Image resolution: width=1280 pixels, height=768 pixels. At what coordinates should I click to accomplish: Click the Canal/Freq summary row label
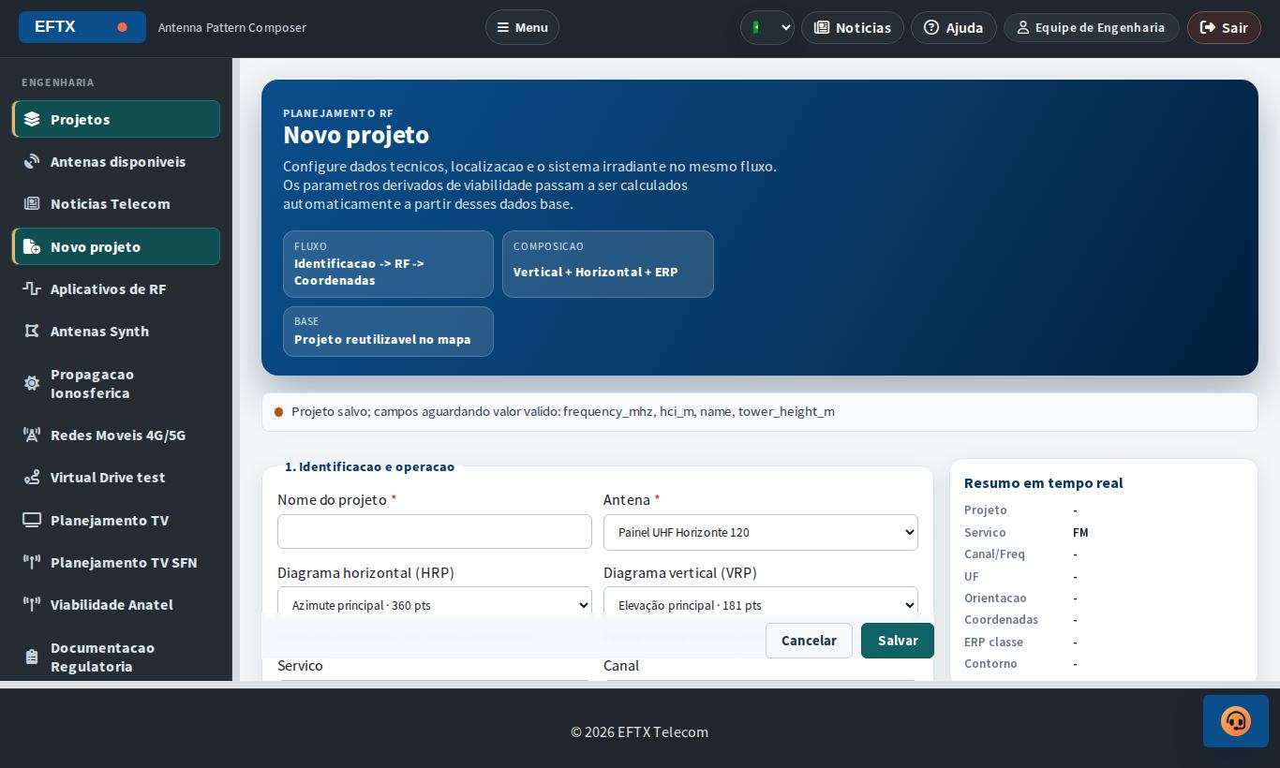tap(994, 554)
